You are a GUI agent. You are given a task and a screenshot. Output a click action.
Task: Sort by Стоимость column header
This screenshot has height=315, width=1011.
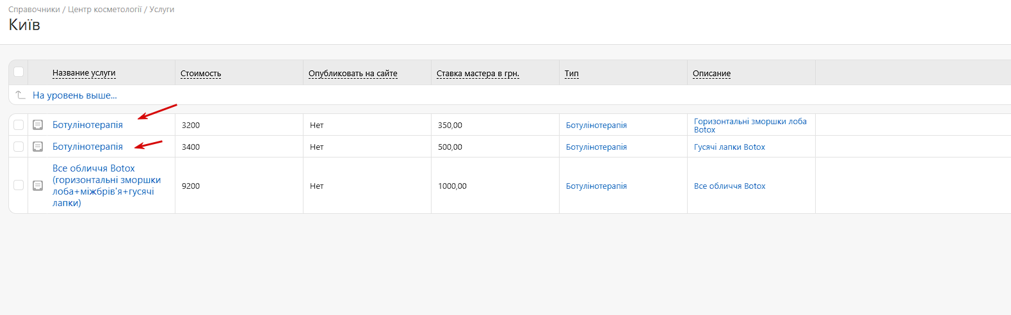pos(200,74)
